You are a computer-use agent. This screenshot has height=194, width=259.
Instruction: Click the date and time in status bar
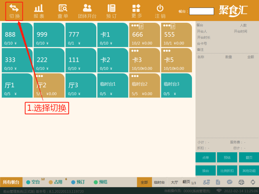point(241,191)
